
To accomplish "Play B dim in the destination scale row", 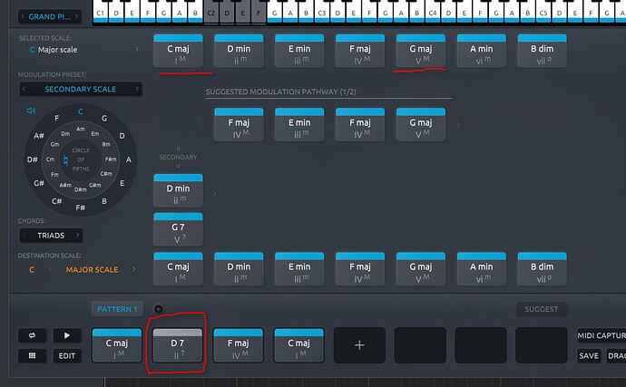I will [x=543, y=269].
